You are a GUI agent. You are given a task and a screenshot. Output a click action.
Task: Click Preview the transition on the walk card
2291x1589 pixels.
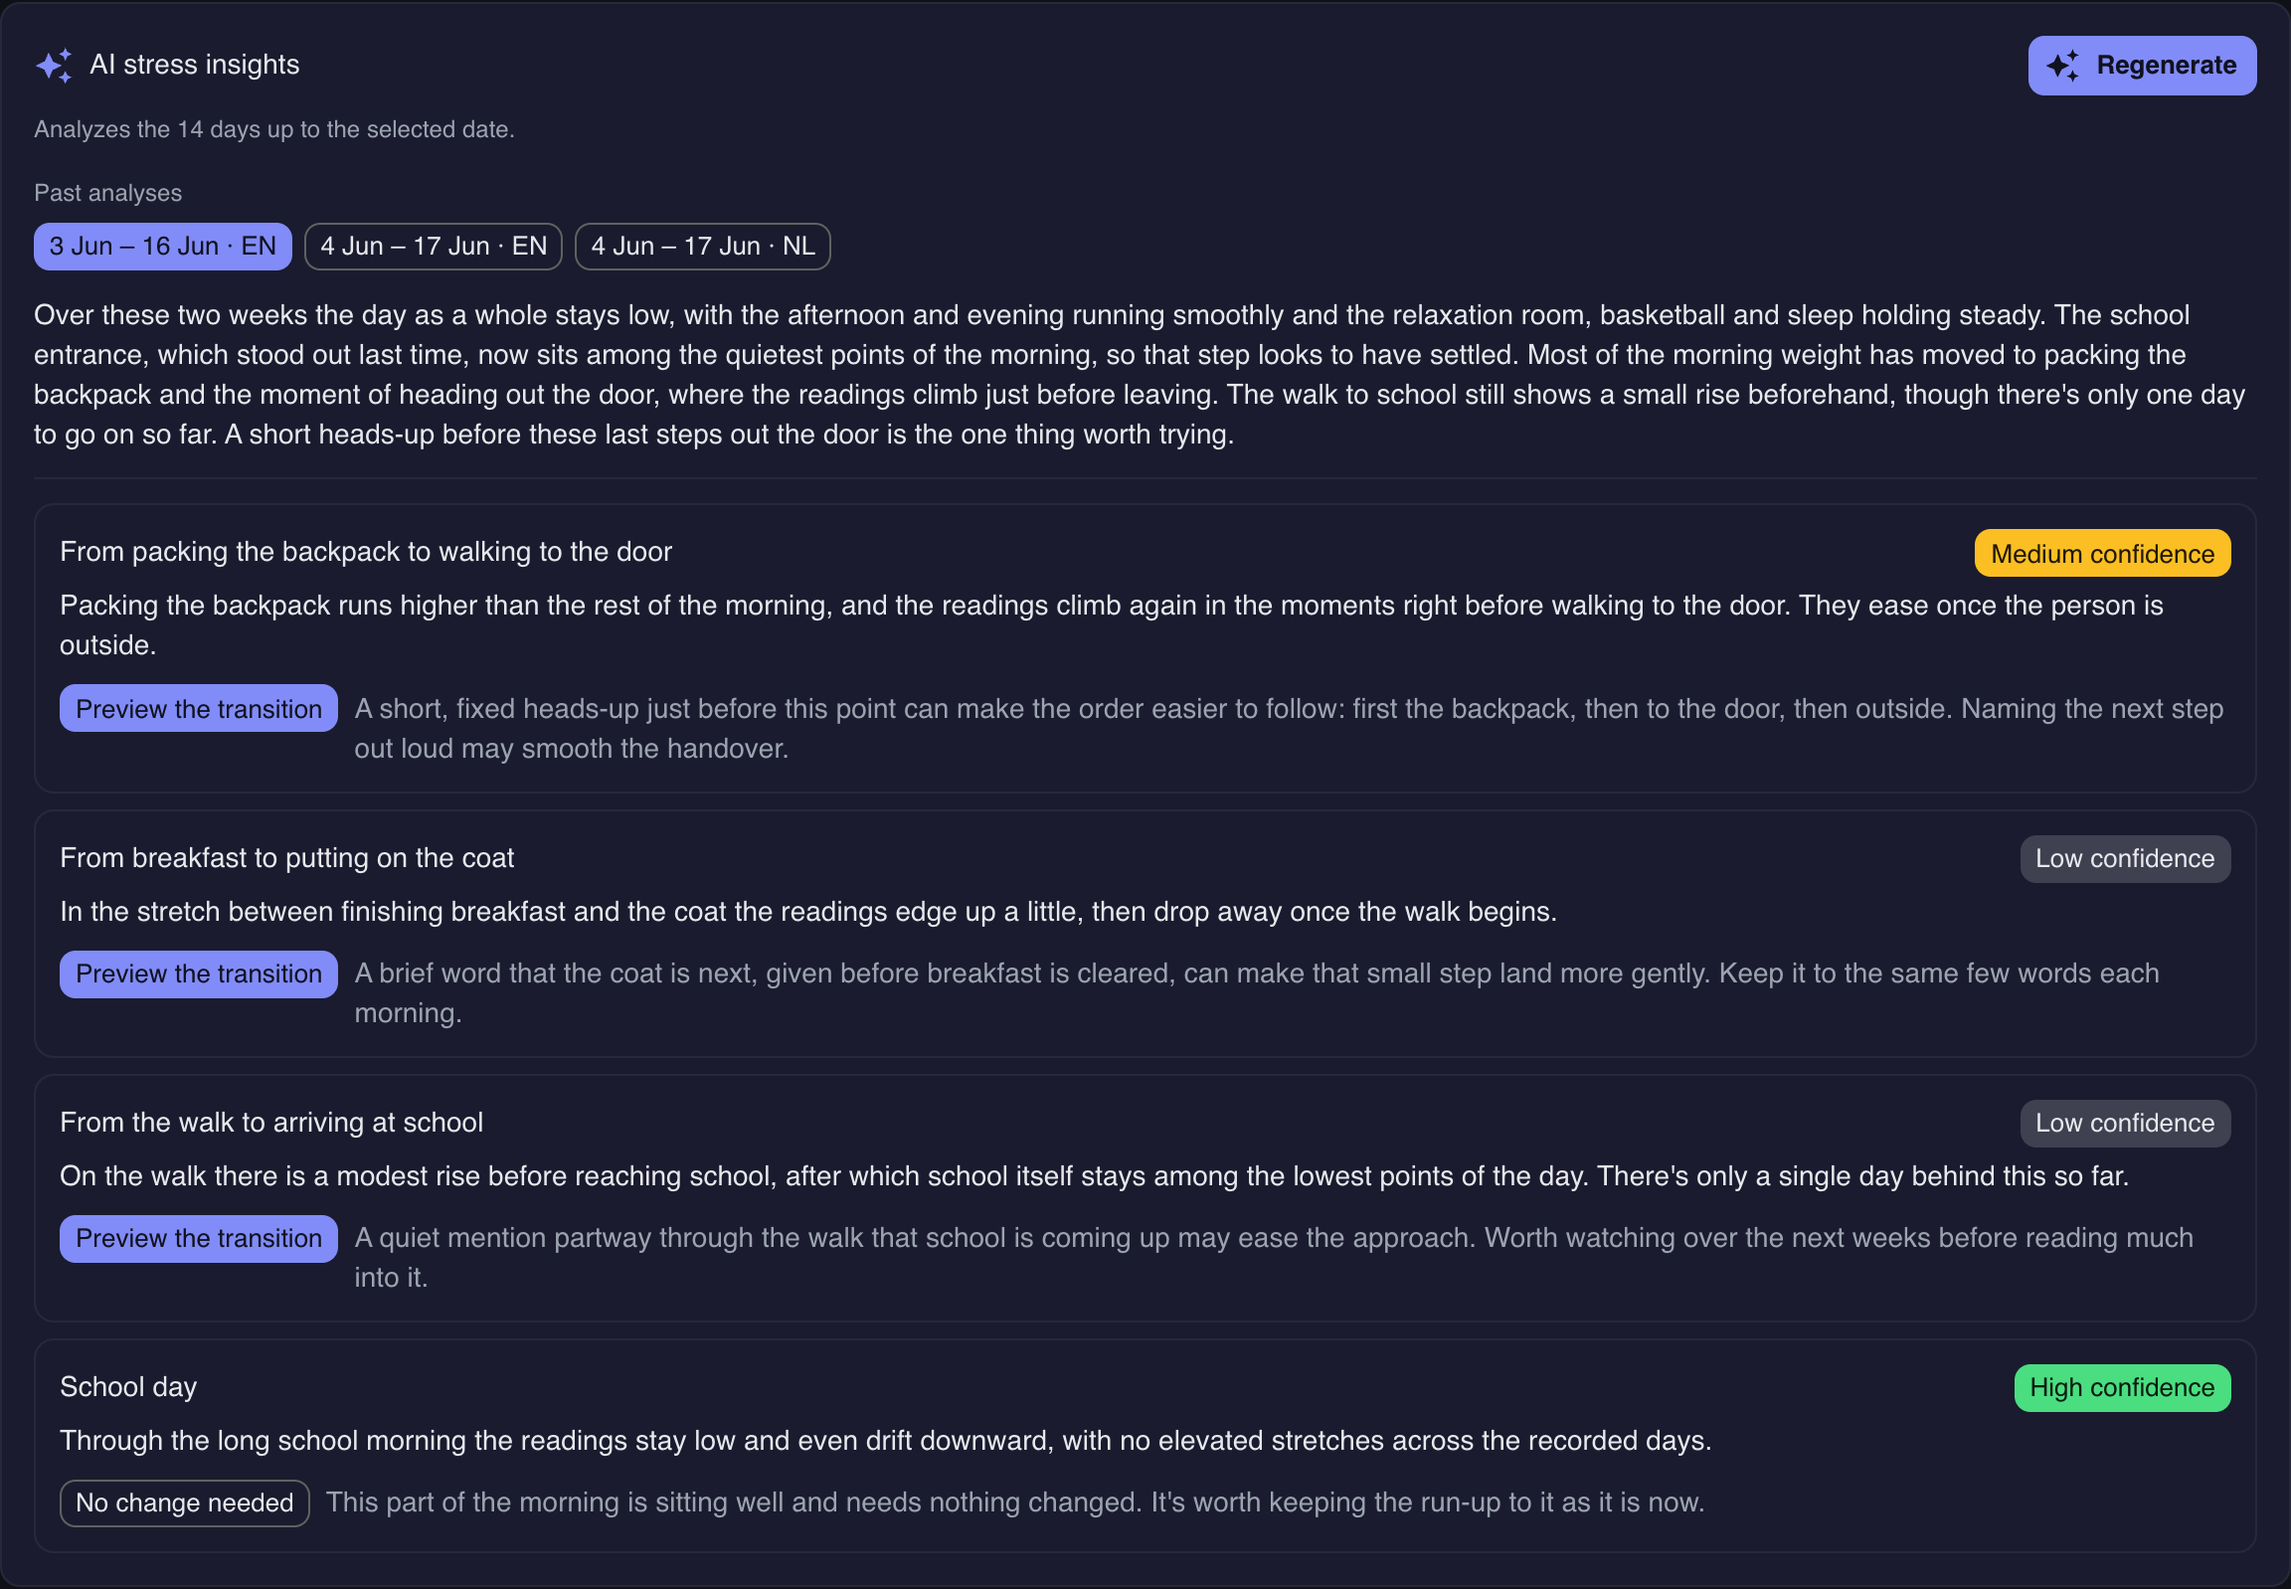(198, 1238)
